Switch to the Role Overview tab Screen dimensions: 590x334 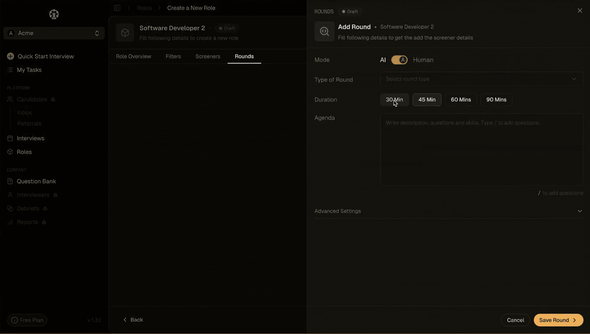tap(133, 56)
